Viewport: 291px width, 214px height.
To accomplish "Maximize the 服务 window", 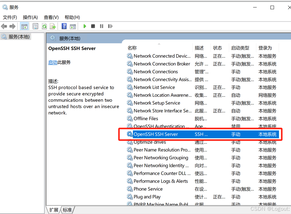I will [272, 7].
